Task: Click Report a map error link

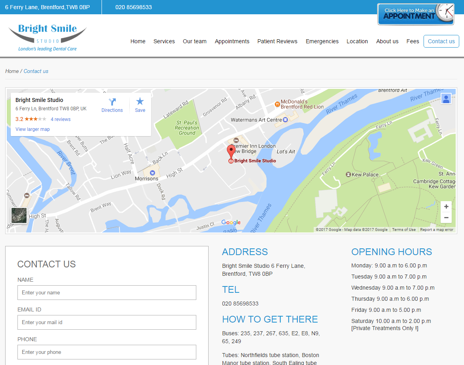Action: click(x=437, y=230)
